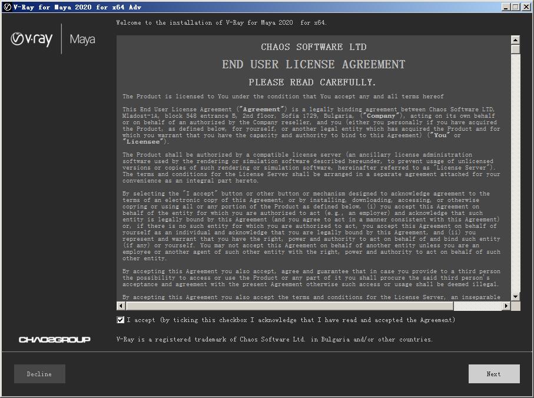The width and height of the screenshot is (534, 398).
Task: Click the "PLEASE READ CAREFULLY." line
Action: pyautogui.click(x=312, y=82)
